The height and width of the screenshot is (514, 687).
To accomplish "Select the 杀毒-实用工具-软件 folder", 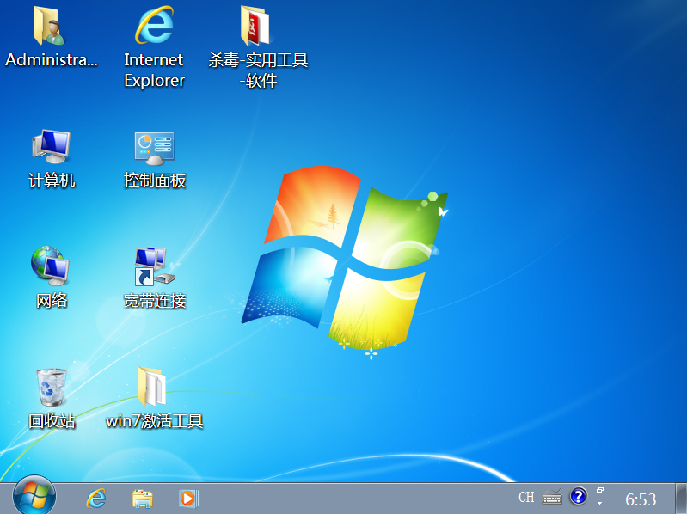I will pos(257,27).
